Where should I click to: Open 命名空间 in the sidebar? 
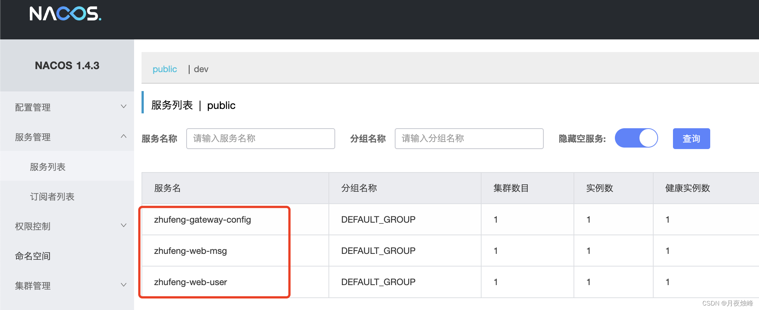pyautogui.click(x=33, y=256)
